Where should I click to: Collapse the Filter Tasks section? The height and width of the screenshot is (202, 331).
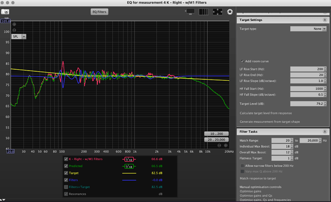[x=325, y=132]
